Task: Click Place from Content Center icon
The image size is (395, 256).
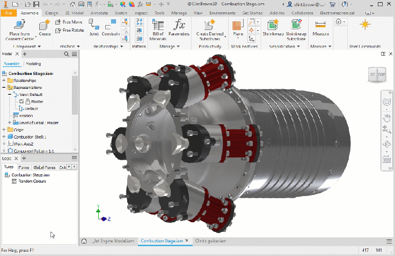Action: coord(19,25)
